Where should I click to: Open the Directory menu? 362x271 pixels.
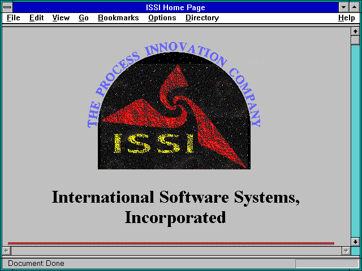click(x=202, y=18)
